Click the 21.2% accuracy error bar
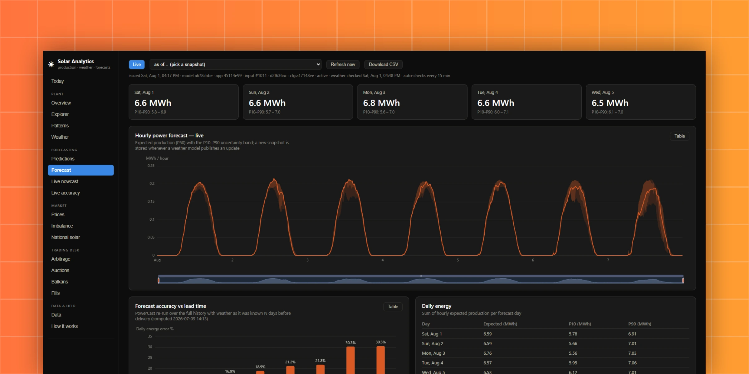 pos(290,370)
